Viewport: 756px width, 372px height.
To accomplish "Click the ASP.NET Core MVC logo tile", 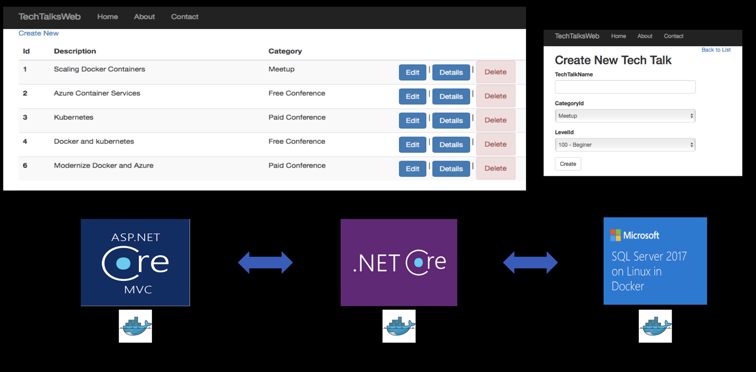I will point(135,262).
